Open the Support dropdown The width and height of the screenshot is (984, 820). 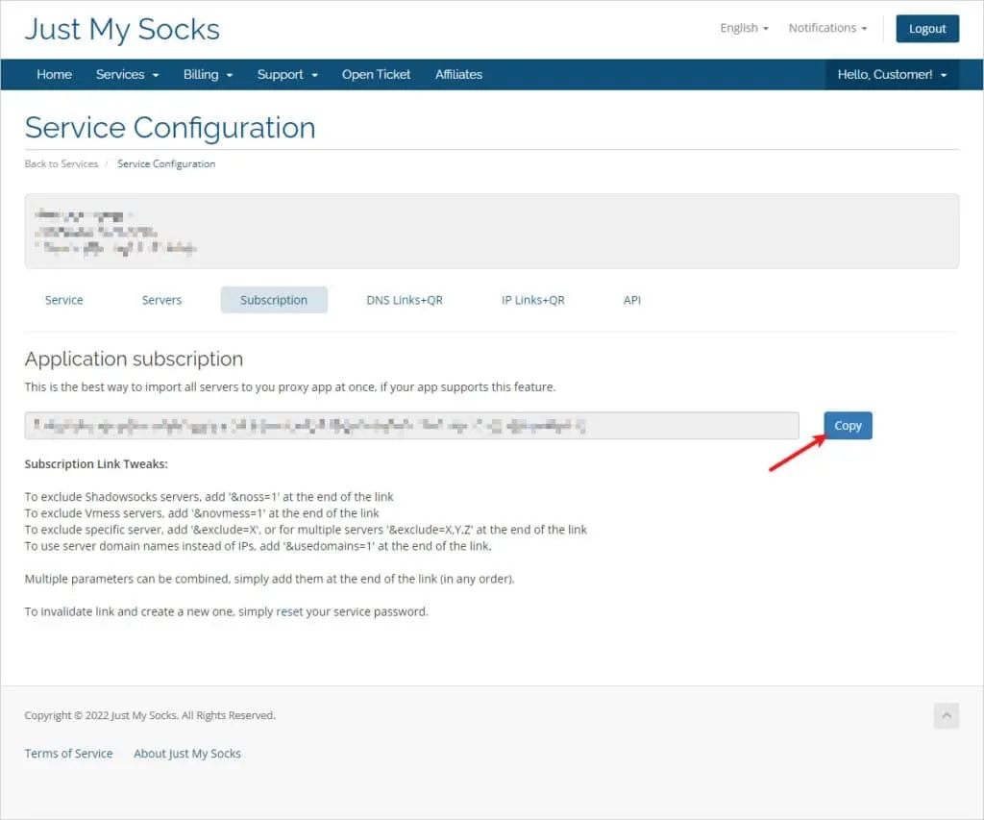(x=287, y=75)
